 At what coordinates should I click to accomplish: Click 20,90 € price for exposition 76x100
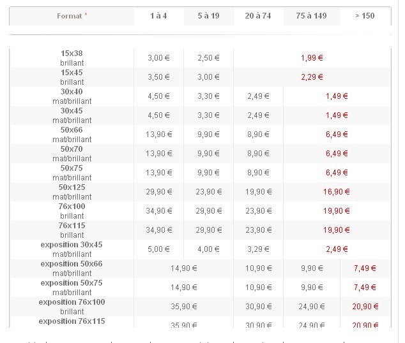[365, 307]
